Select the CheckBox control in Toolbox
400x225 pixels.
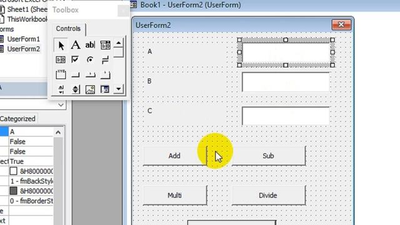[x=75, y=60]
